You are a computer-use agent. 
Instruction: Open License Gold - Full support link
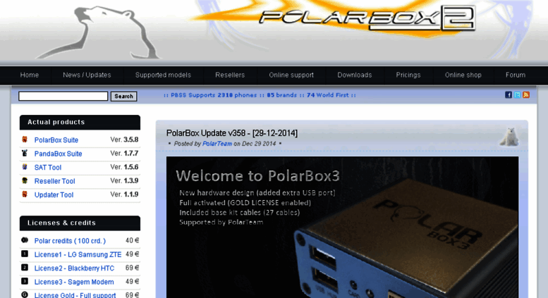pyautogui.click(x=75, y=295)
